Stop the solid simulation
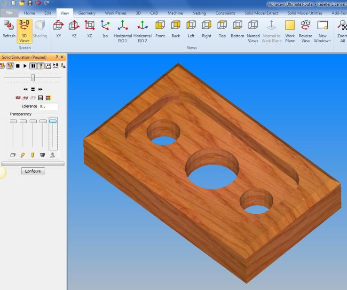347x290 pixels. click(18, 66)
